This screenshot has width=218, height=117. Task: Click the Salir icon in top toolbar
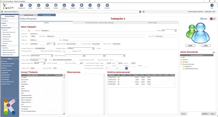tap(212, 5)
